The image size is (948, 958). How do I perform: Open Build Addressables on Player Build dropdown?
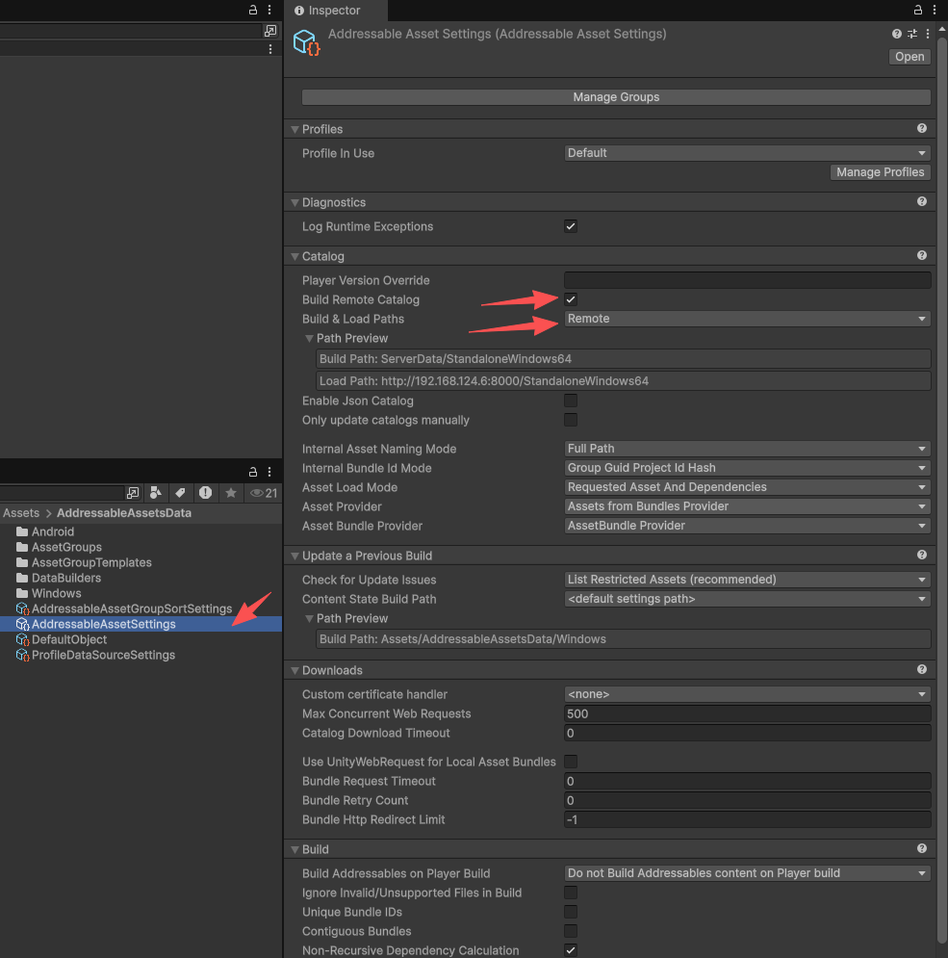(747, 873)
